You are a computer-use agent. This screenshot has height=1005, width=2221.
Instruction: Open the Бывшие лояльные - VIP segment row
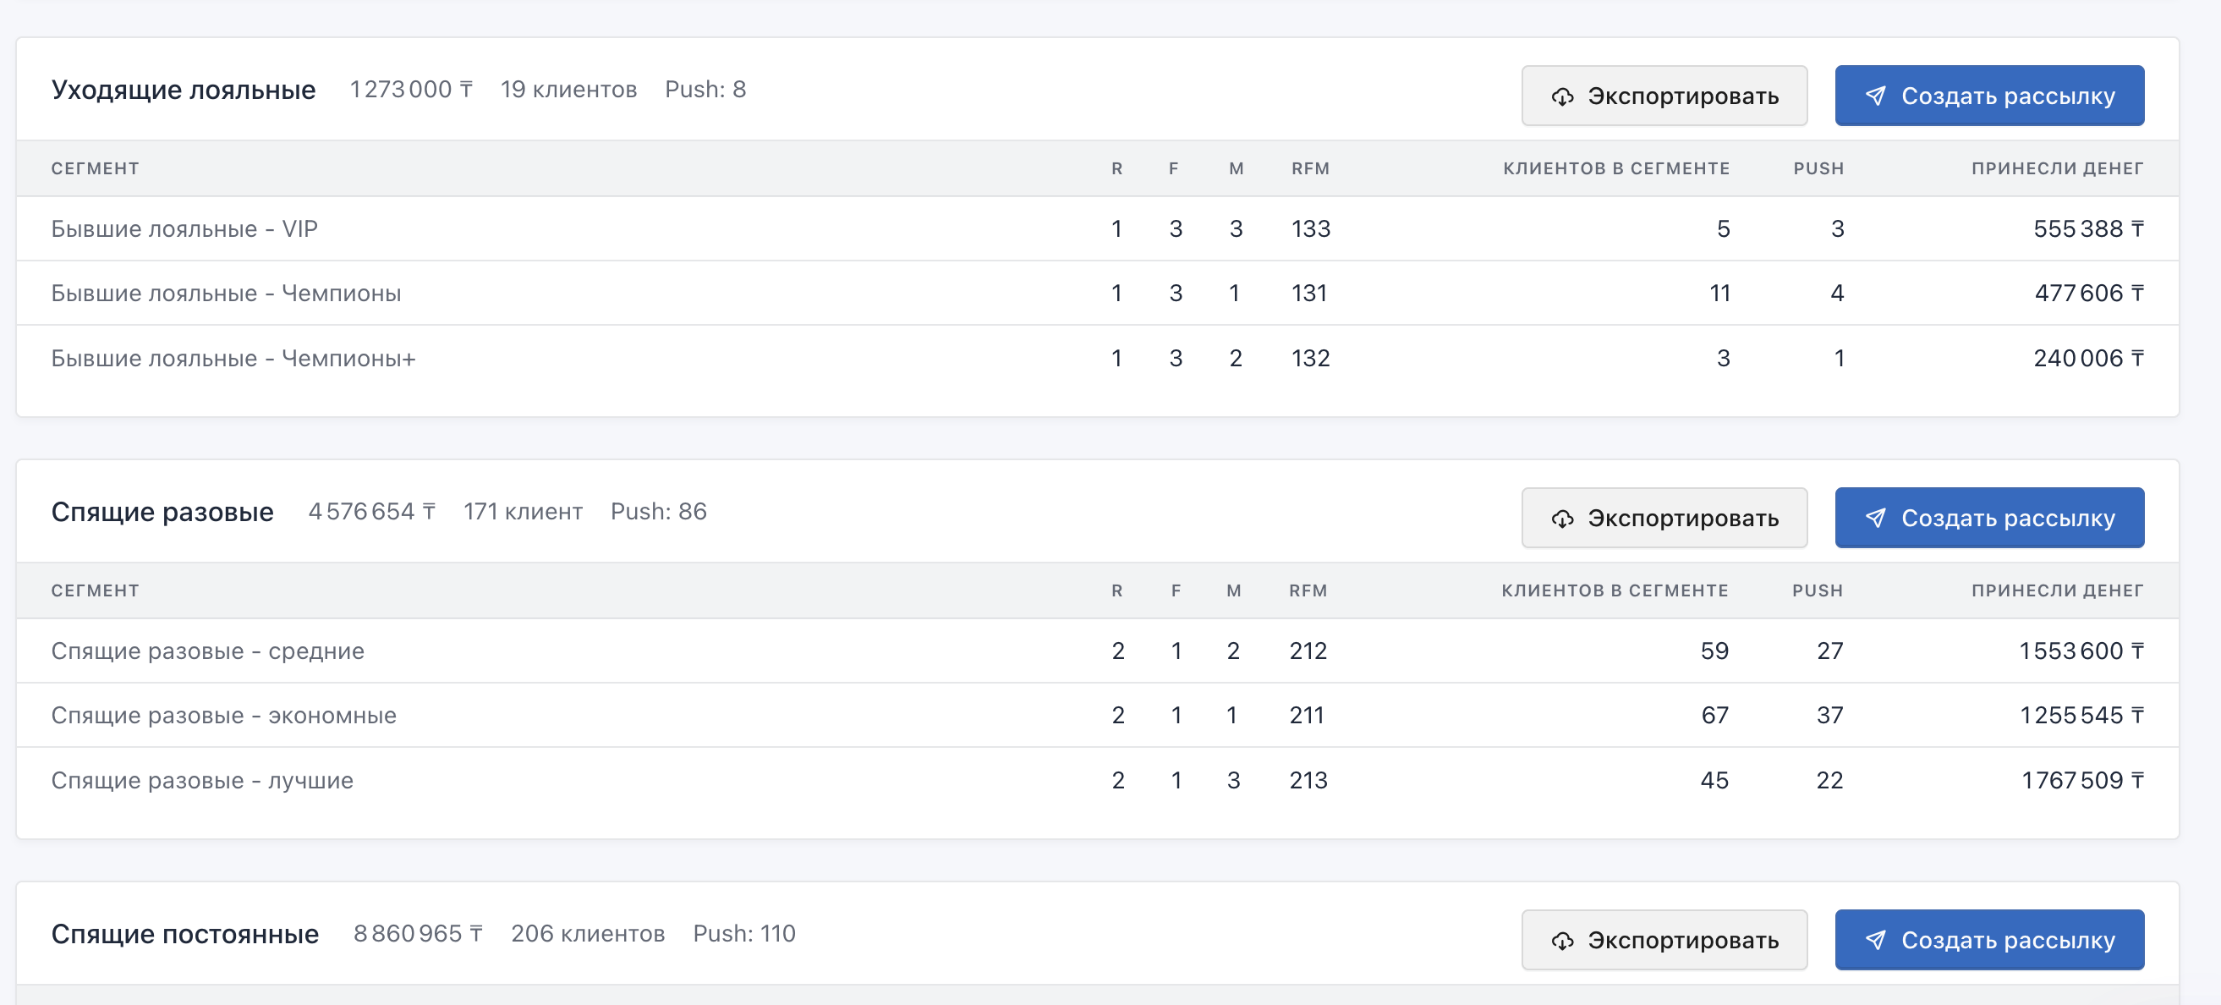click(184, 228)
